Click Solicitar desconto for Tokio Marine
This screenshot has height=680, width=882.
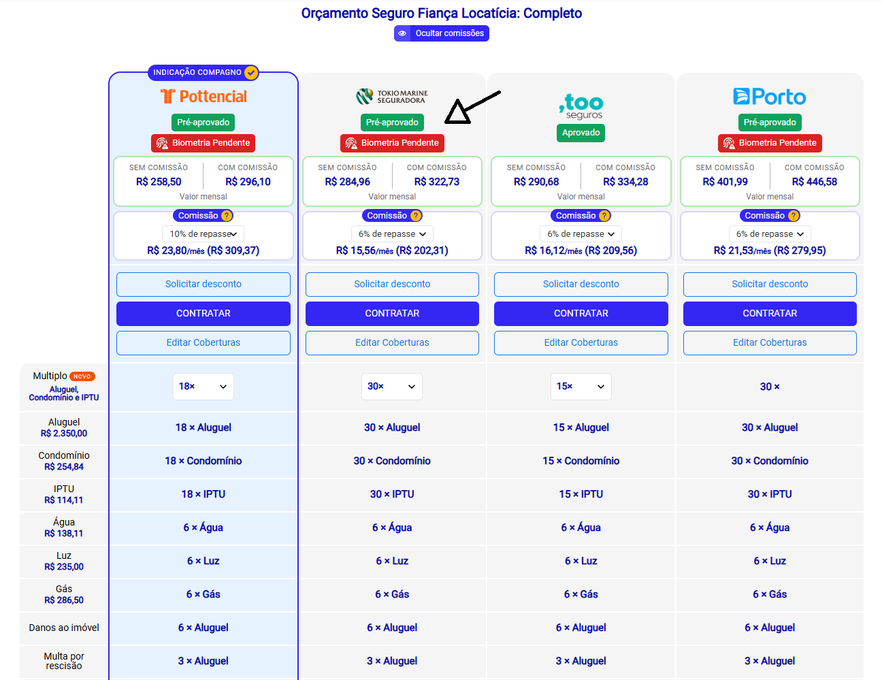pos(392,285)
